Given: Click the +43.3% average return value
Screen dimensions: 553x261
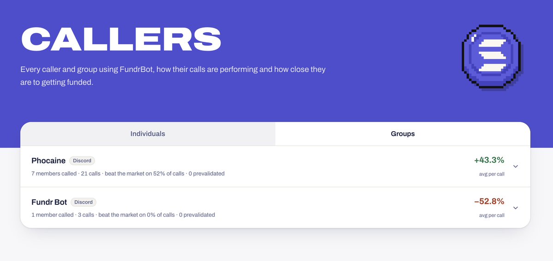Looking at the screenshot, I should [x=489, y=160].
